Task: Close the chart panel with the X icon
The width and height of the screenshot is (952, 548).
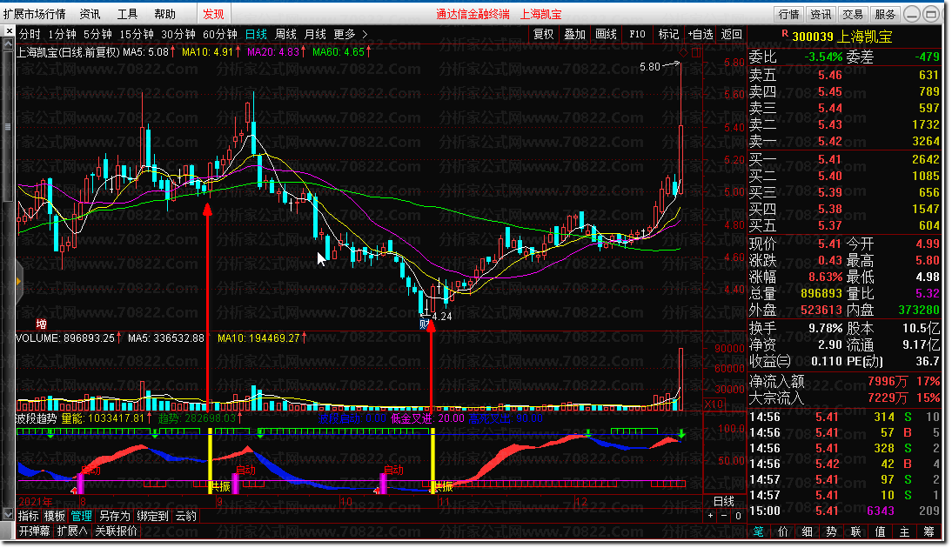Action: [x=9, y=30]
